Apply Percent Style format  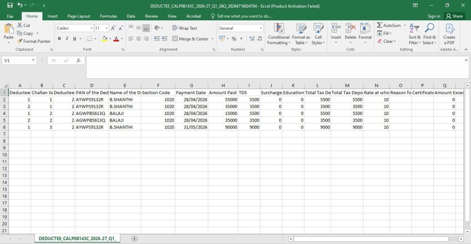(x=234, y=39)
